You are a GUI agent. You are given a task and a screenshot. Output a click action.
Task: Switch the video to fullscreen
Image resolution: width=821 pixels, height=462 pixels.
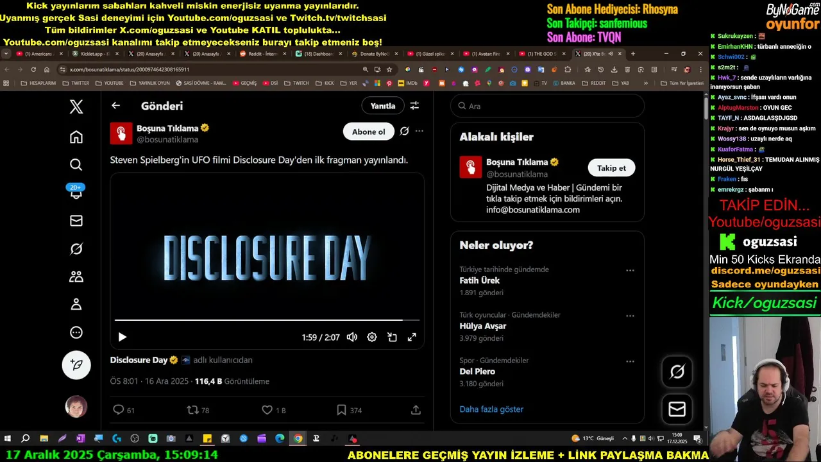click(412, 337)
